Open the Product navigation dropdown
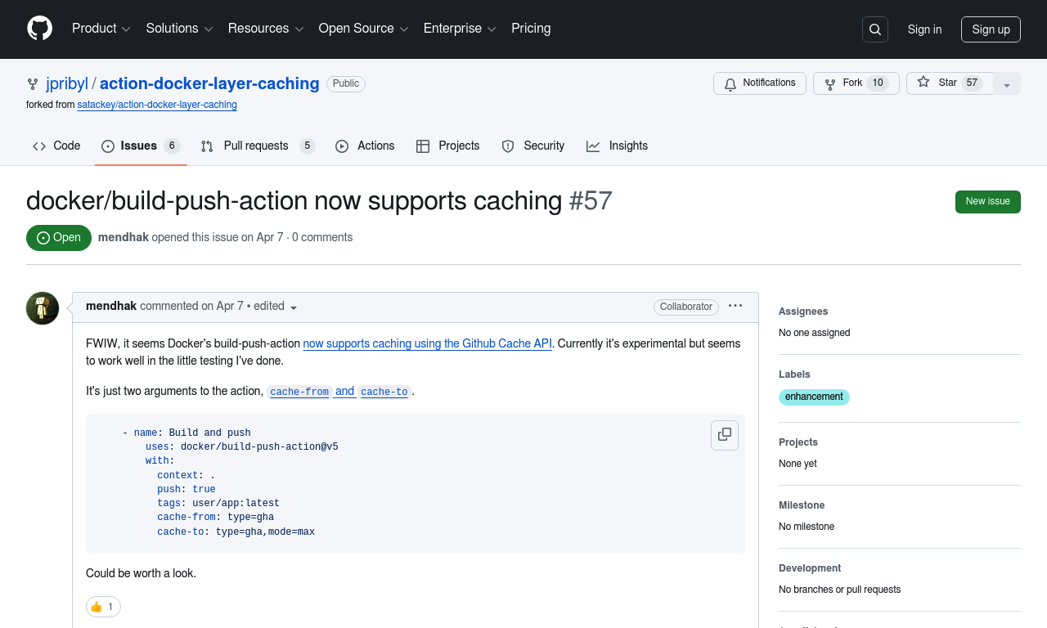1047x628 pixels. (101, 29)
